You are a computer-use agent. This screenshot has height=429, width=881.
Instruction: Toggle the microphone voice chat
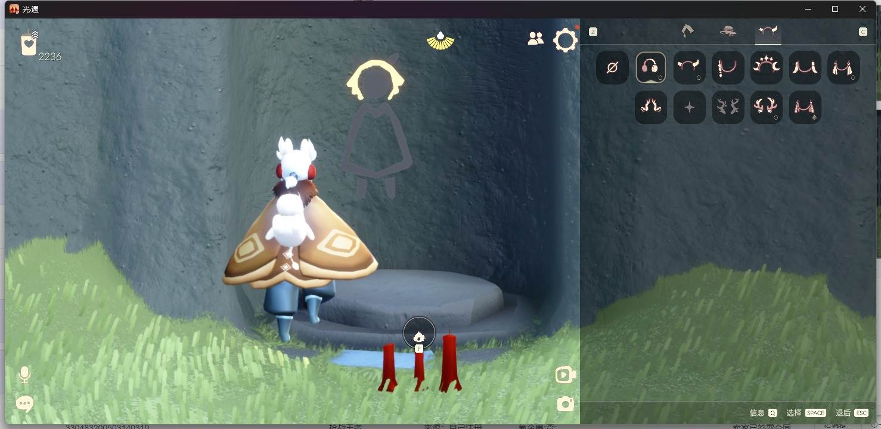point(24,374)
